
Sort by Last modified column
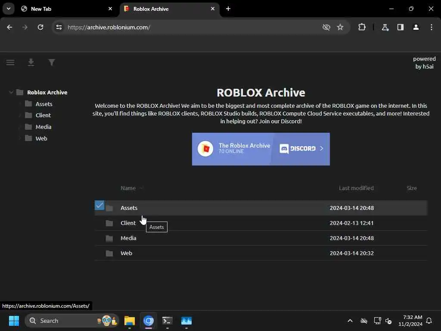356,188
